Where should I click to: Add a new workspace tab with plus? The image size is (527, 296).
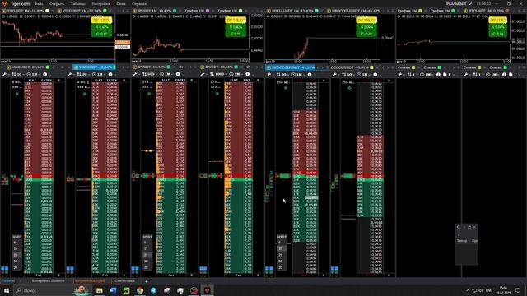click(147, 281)
